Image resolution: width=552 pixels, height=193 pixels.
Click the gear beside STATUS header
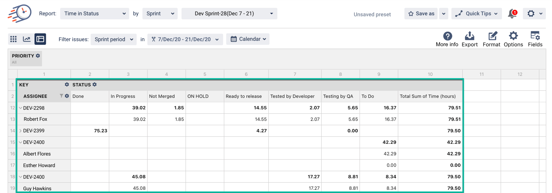tap(95, 85)
